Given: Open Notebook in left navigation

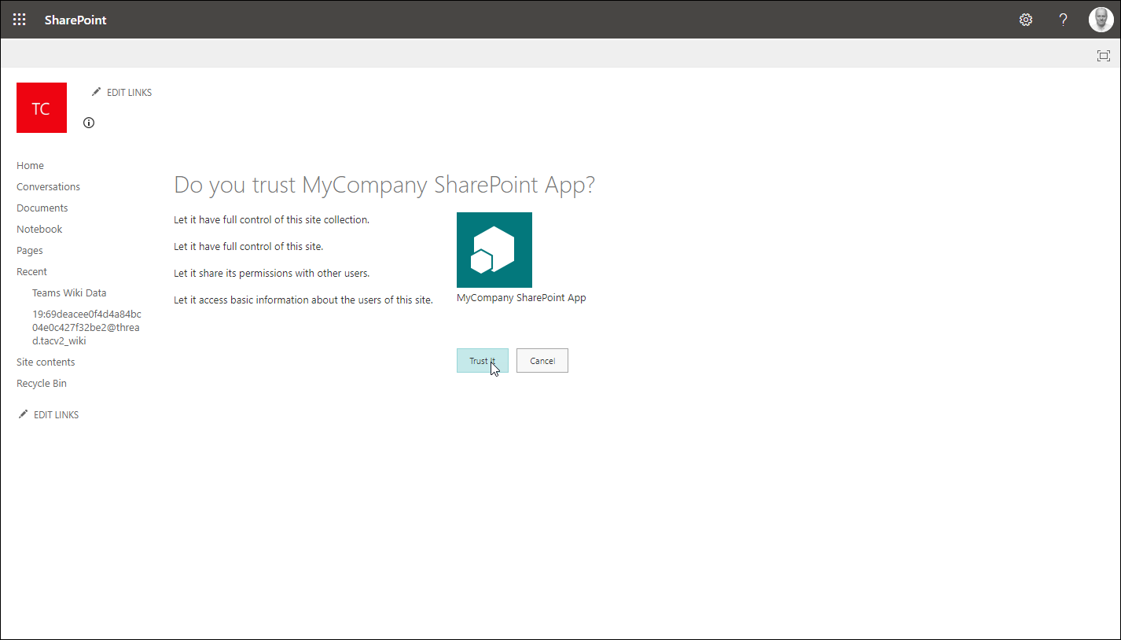Looking at the screenshot, I should pyautogui.click(x=39, y=230).
